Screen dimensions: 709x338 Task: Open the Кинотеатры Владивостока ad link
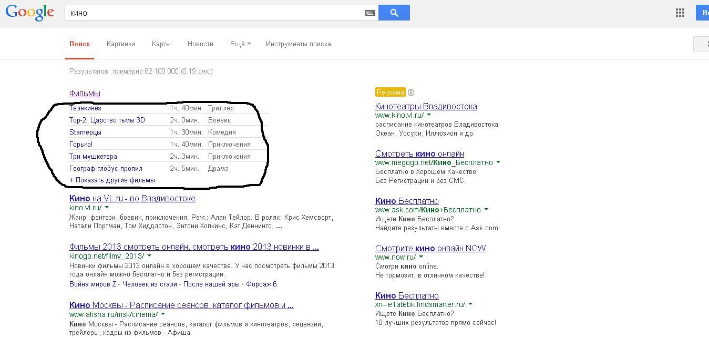[426, 106]
